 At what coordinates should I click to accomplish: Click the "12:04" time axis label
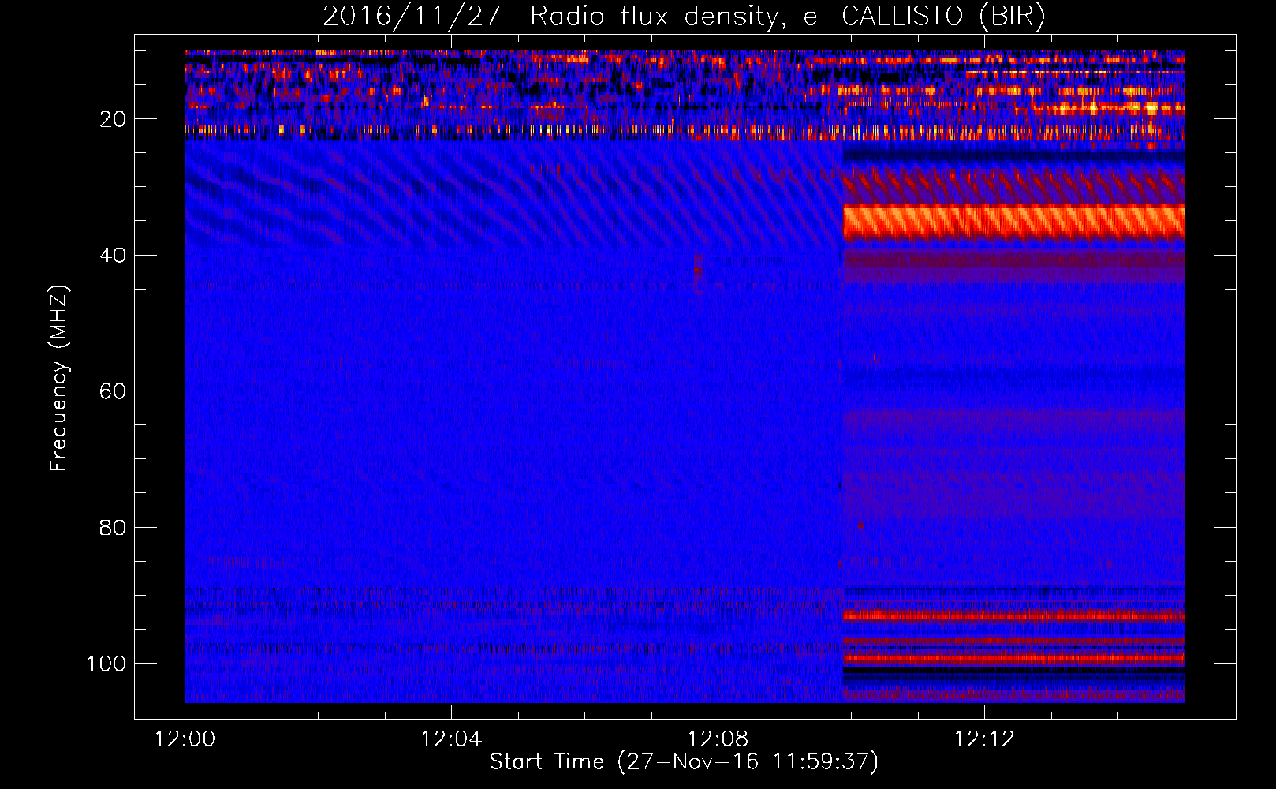pos(451,739)
